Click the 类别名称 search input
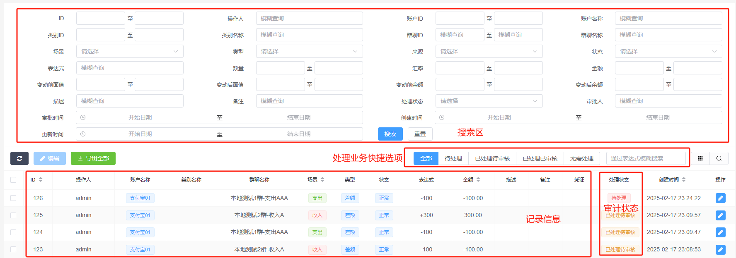 (x=310, y=35)
